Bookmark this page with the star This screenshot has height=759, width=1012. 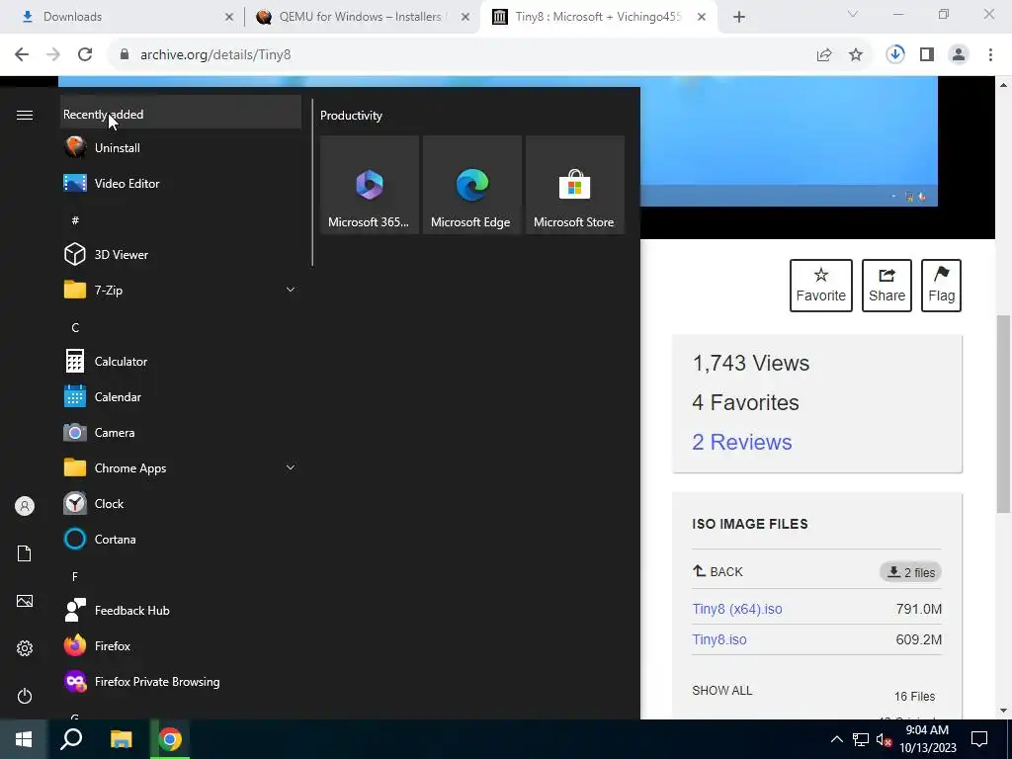856,55
